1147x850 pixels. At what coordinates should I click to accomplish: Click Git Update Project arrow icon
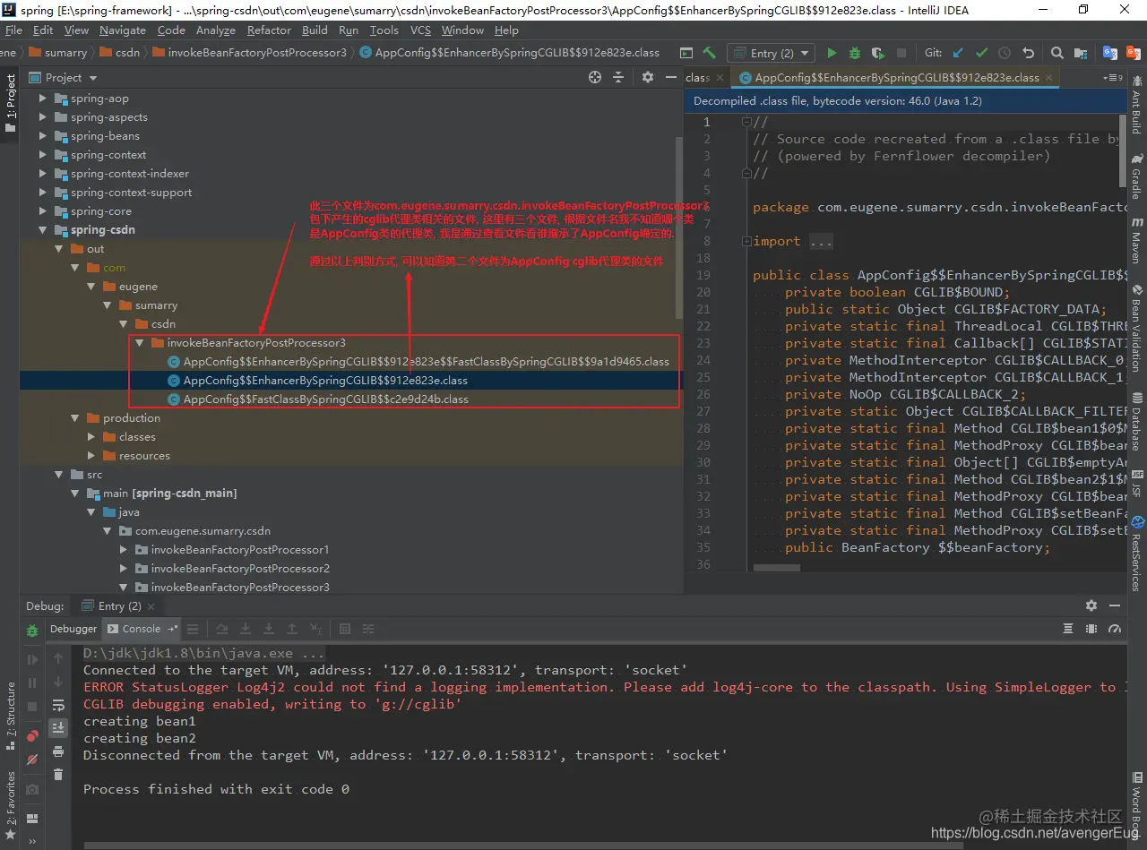click(959, 53)
